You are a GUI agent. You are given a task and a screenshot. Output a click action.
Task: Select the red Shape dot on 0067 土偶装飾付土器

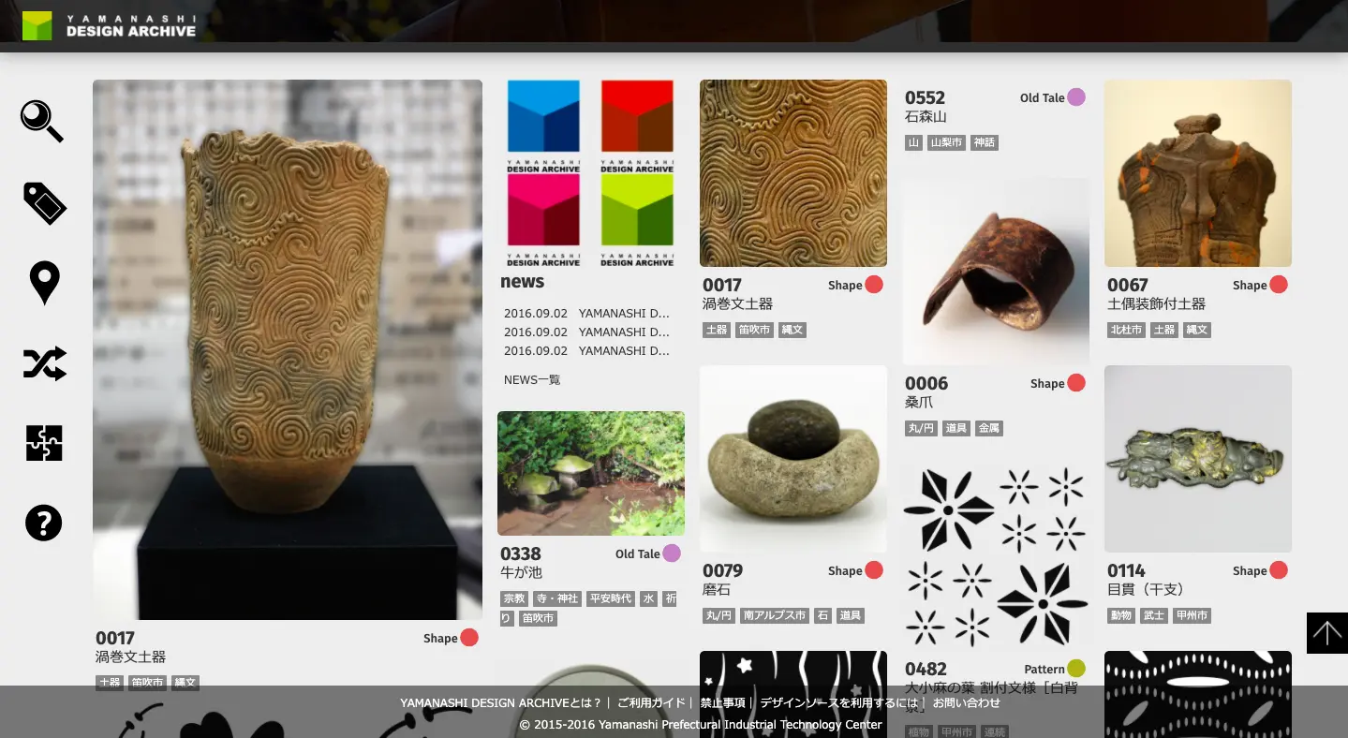tap(1279, 285)
